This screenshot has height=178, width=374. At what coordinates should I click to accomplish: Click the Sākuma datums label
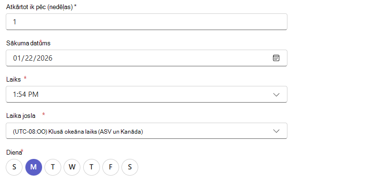28,43
